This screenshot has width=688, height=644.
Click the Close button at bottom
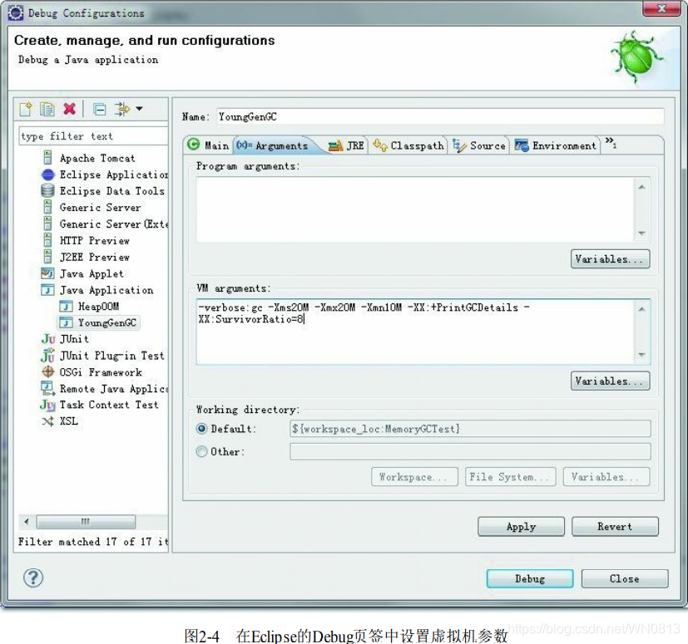pyautogui.click(x=625, y=578)
